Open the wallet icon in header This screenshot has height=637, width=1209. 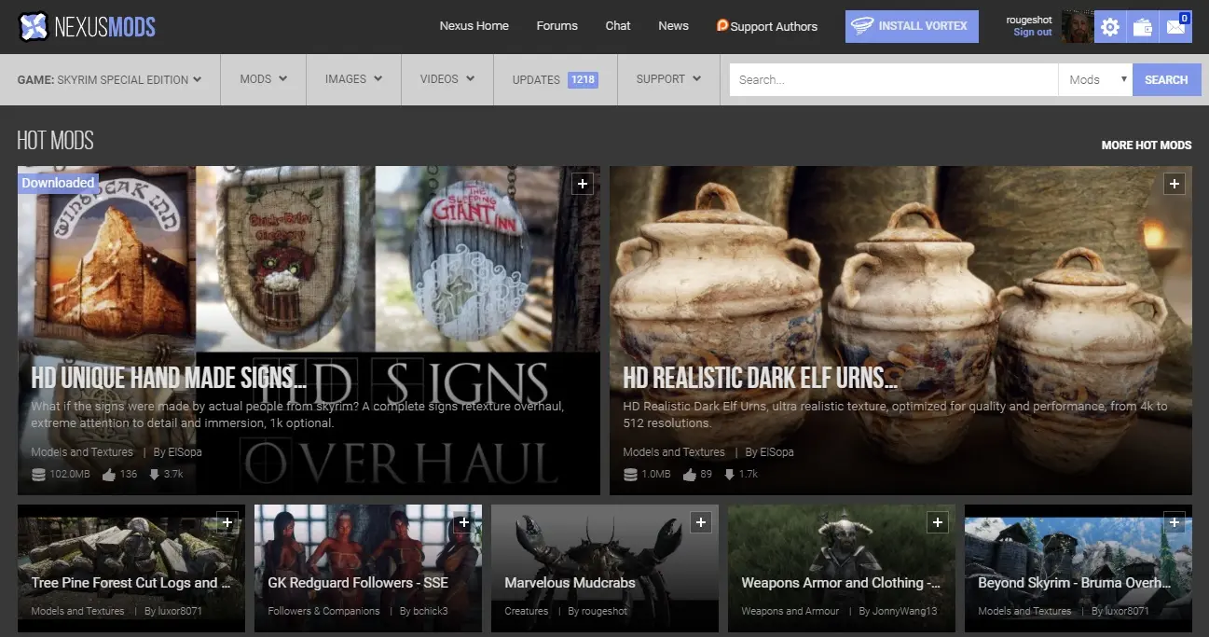tap(1142, 27)
